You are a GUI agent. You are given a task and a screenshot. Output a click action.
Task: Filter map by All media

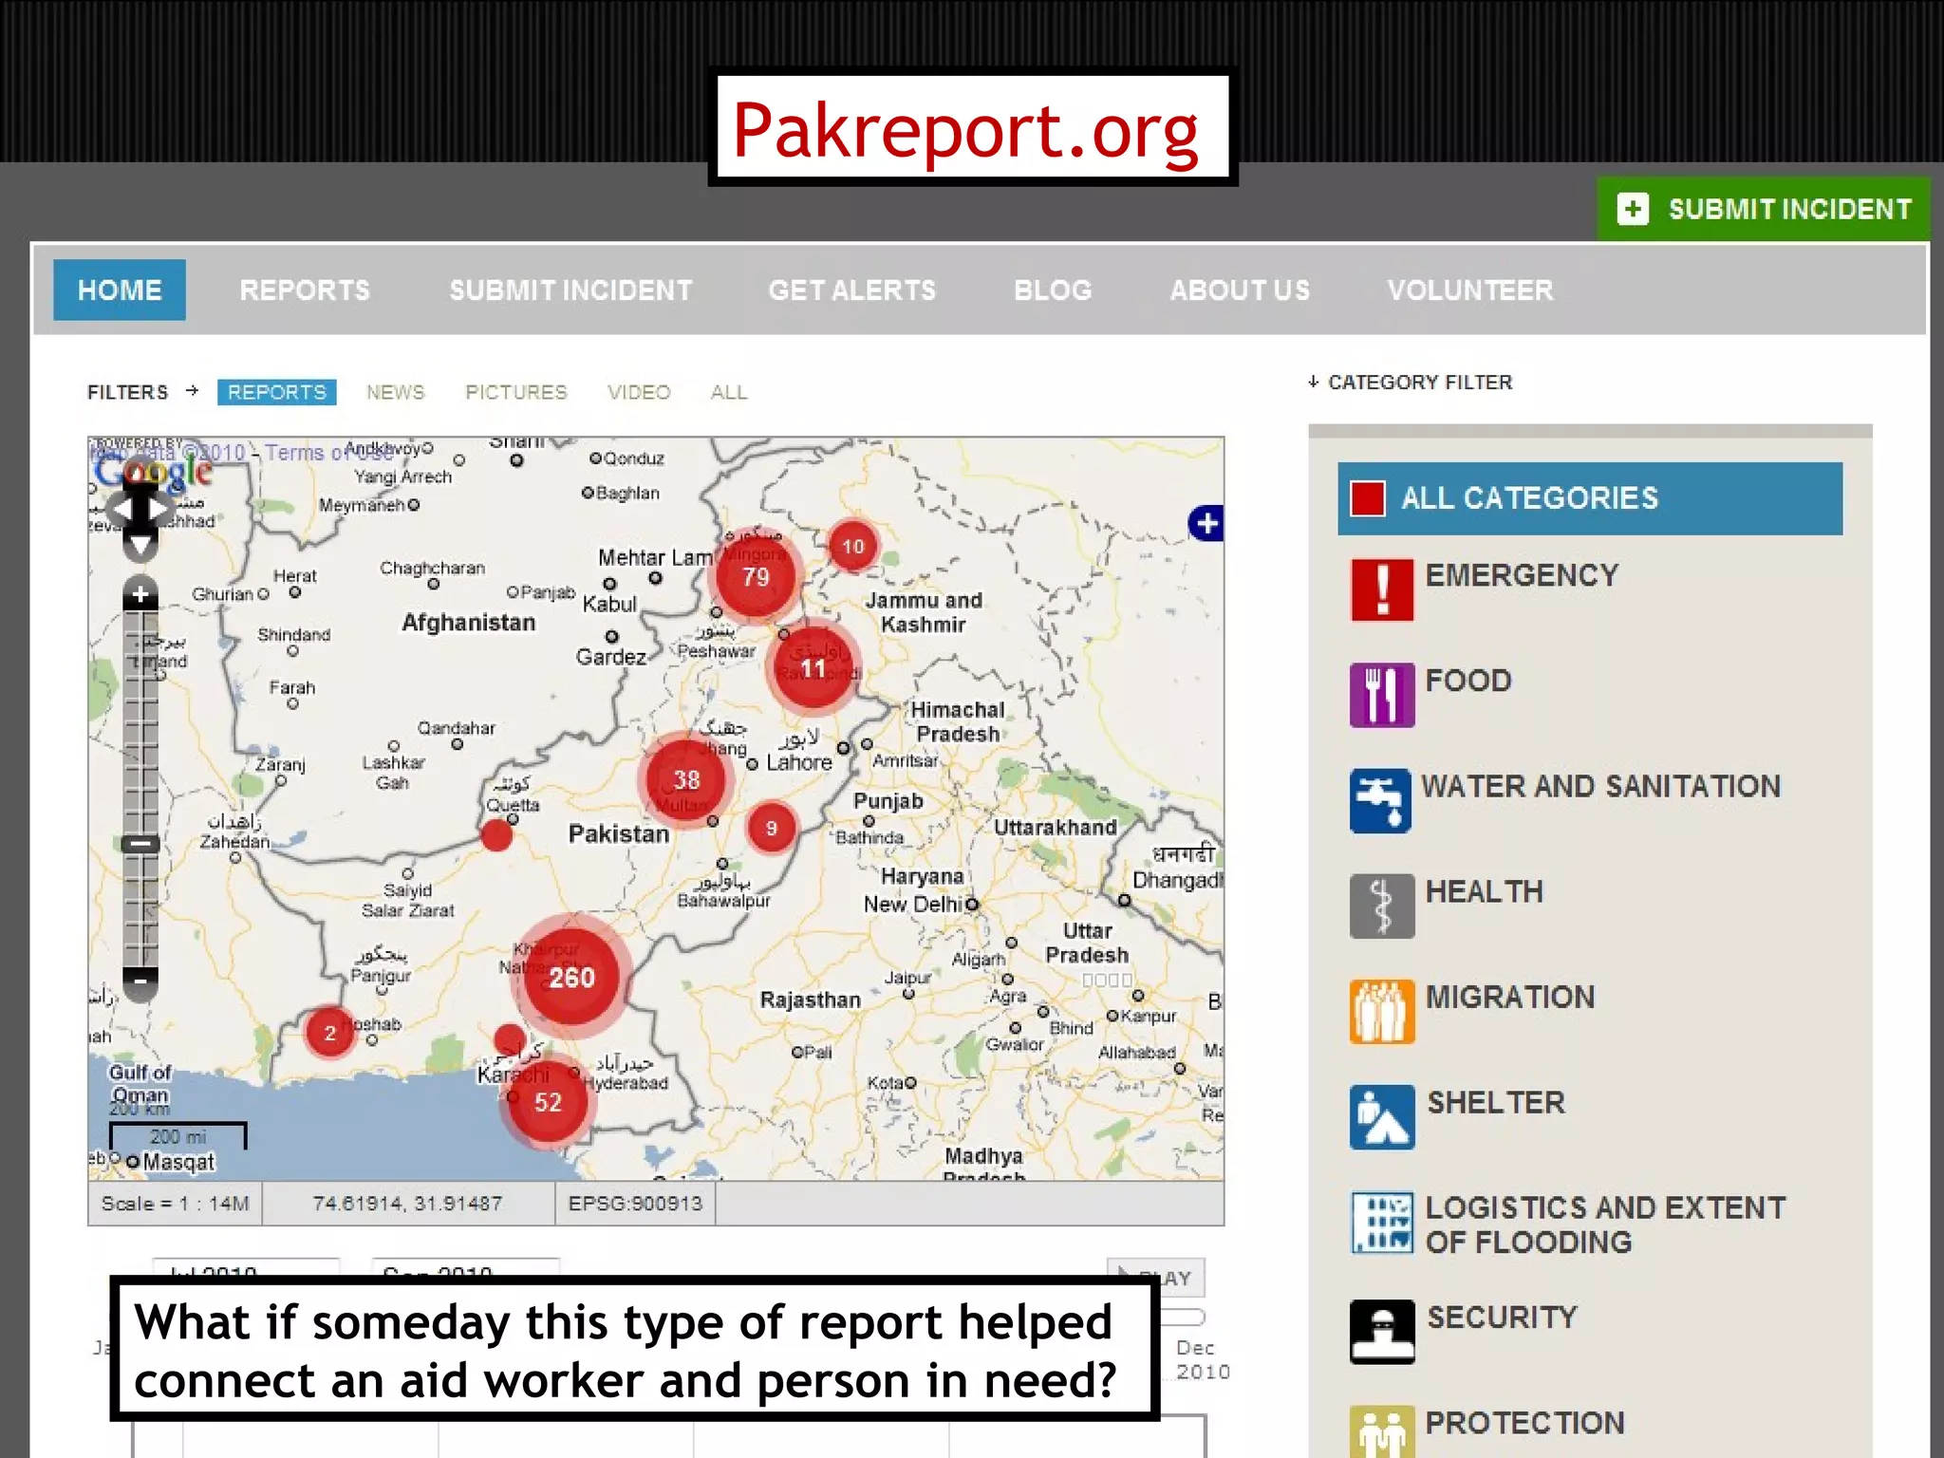coord(729,392)
